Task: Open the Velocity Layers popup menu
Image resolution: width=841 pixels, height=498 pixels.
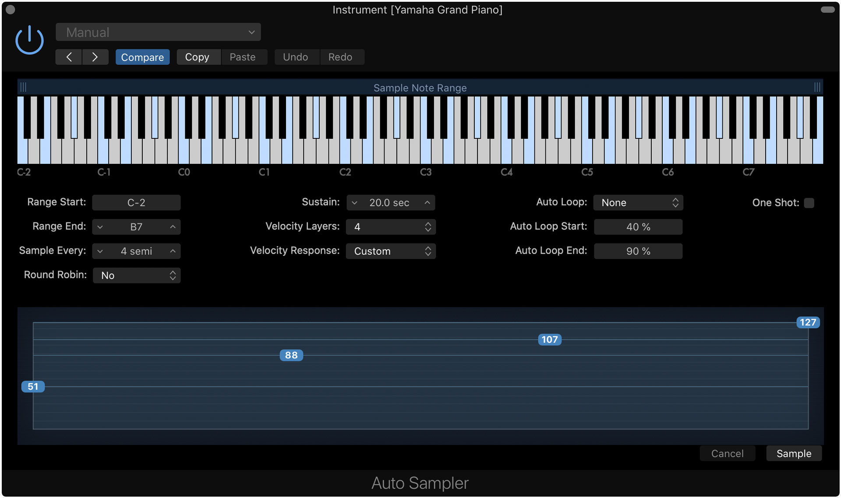Action: [x=391, y=227]
